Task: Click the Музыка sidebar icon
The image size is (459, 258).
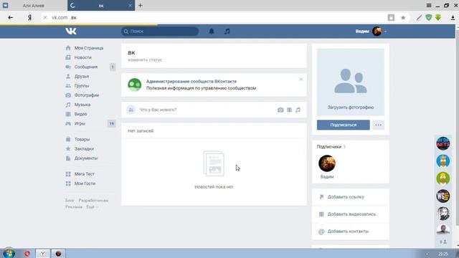Action: 68,105
